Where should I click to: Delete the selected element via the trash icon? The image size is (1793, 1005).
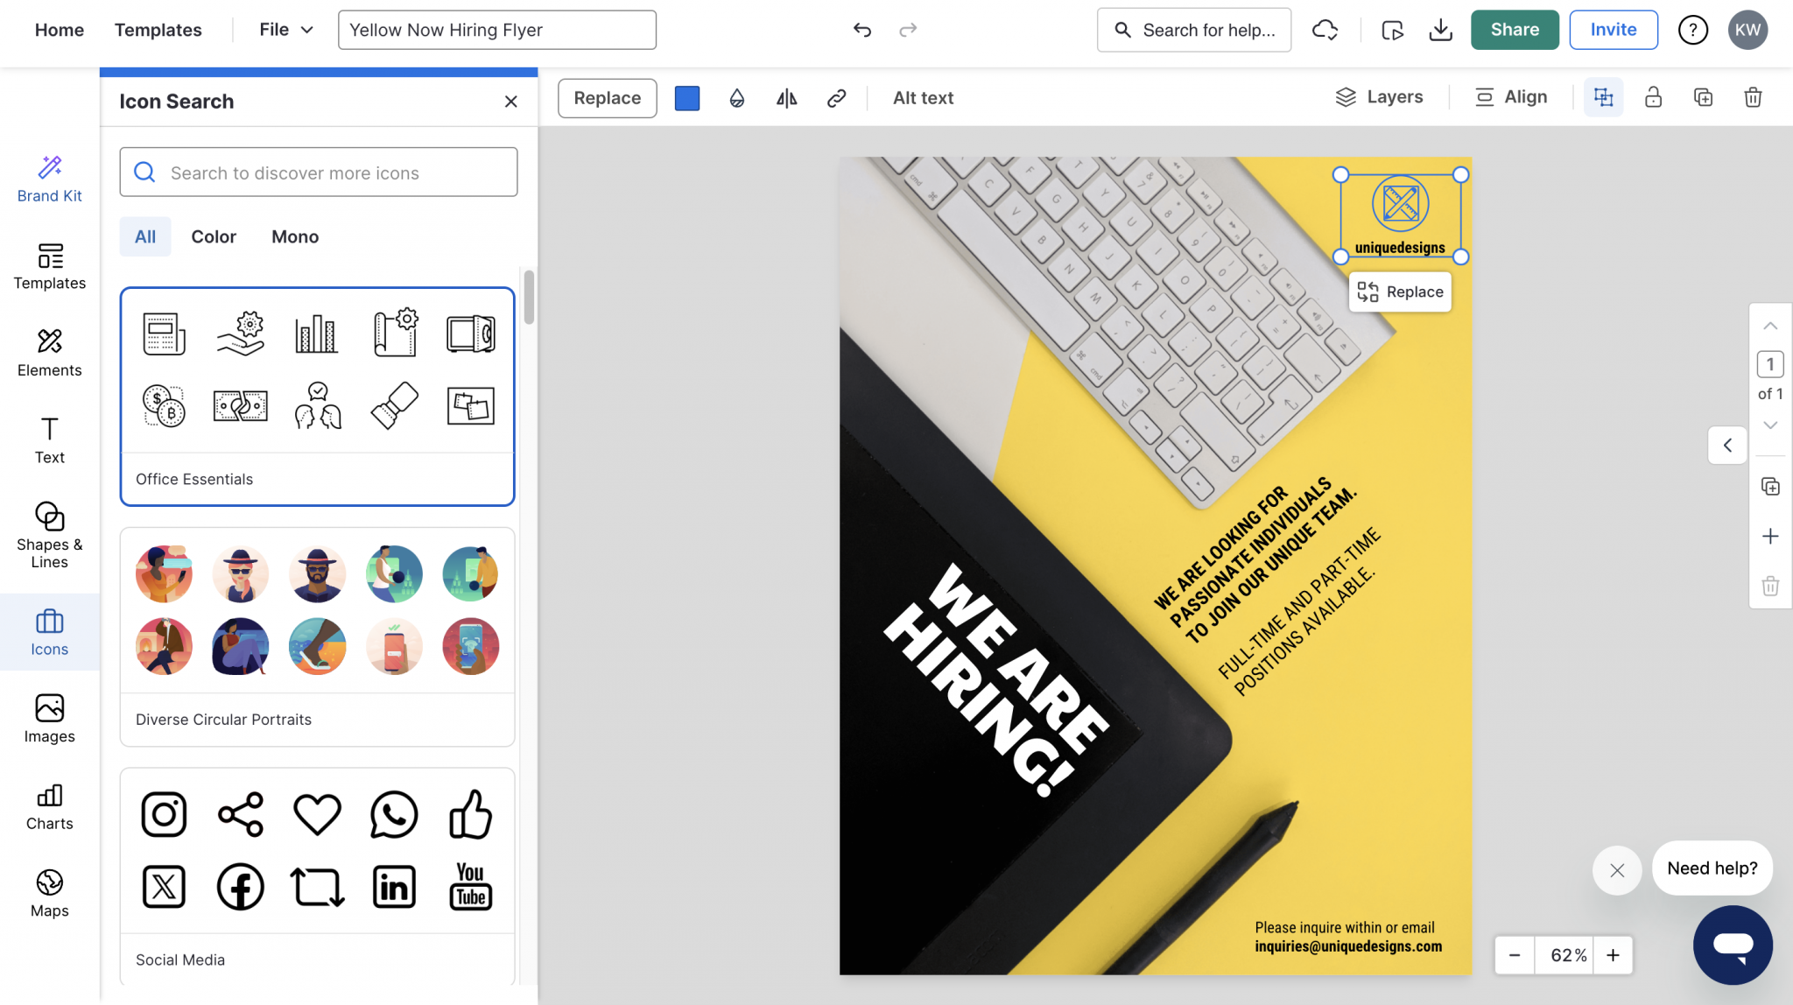1752,97
